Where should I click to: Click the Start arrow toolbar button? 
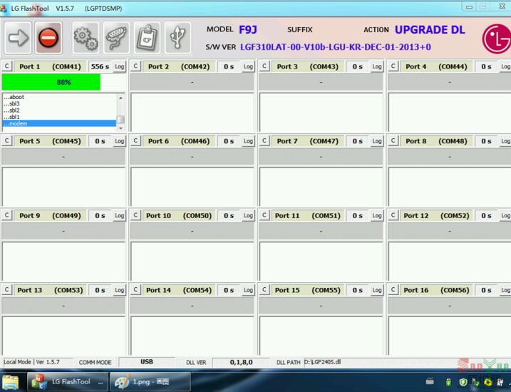[x=18, y=38]
